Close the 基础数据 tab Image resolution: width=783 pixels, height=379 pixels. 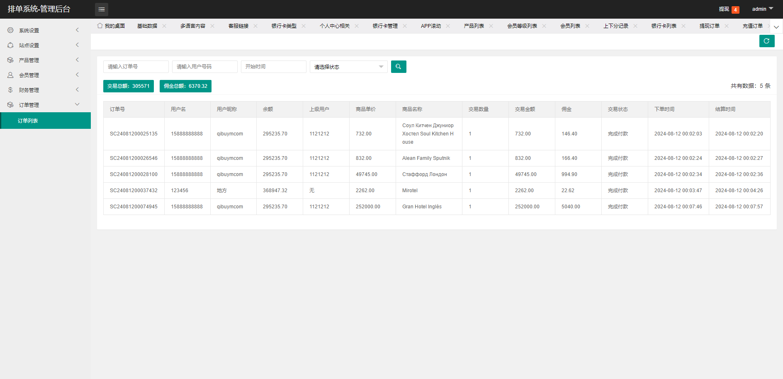point(164,26)
